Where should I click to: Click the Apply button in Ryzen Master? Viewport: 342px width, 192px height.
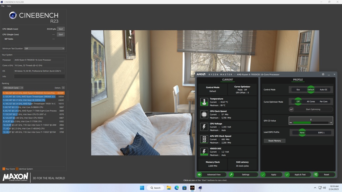click(271, 174)
